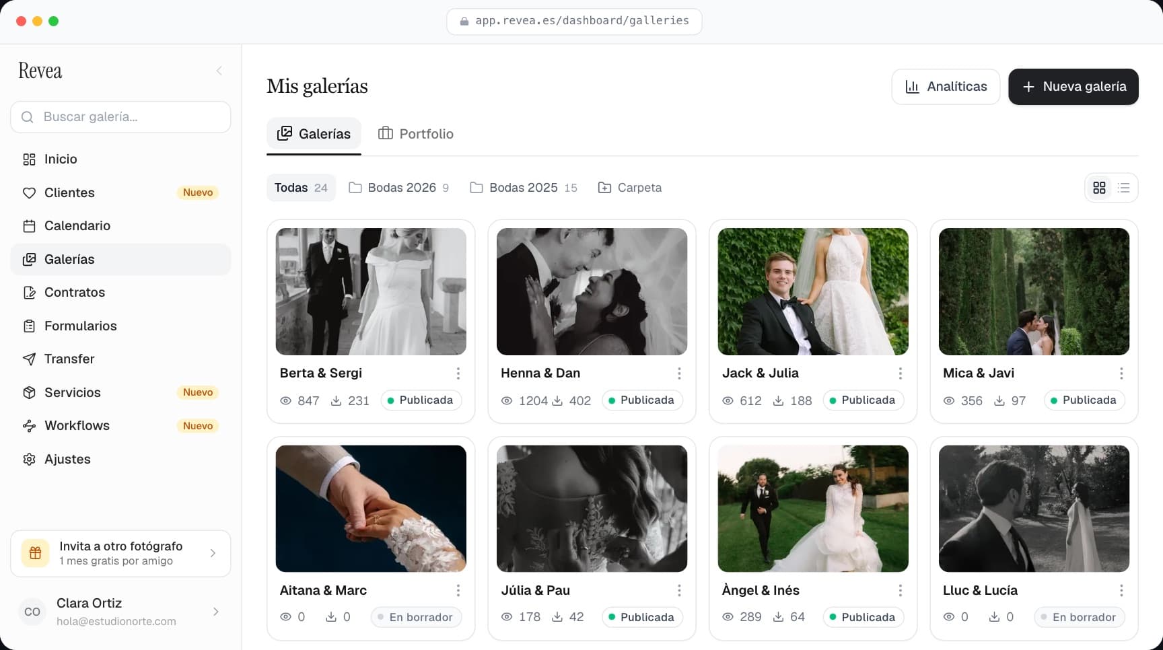Create a new Carpeta folder
The image size is (1163, 650).
coord(630,188)
